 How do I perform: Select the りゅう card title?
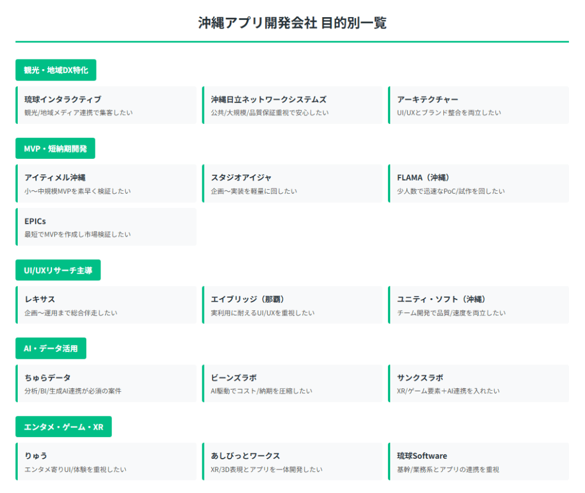(36, 456)
